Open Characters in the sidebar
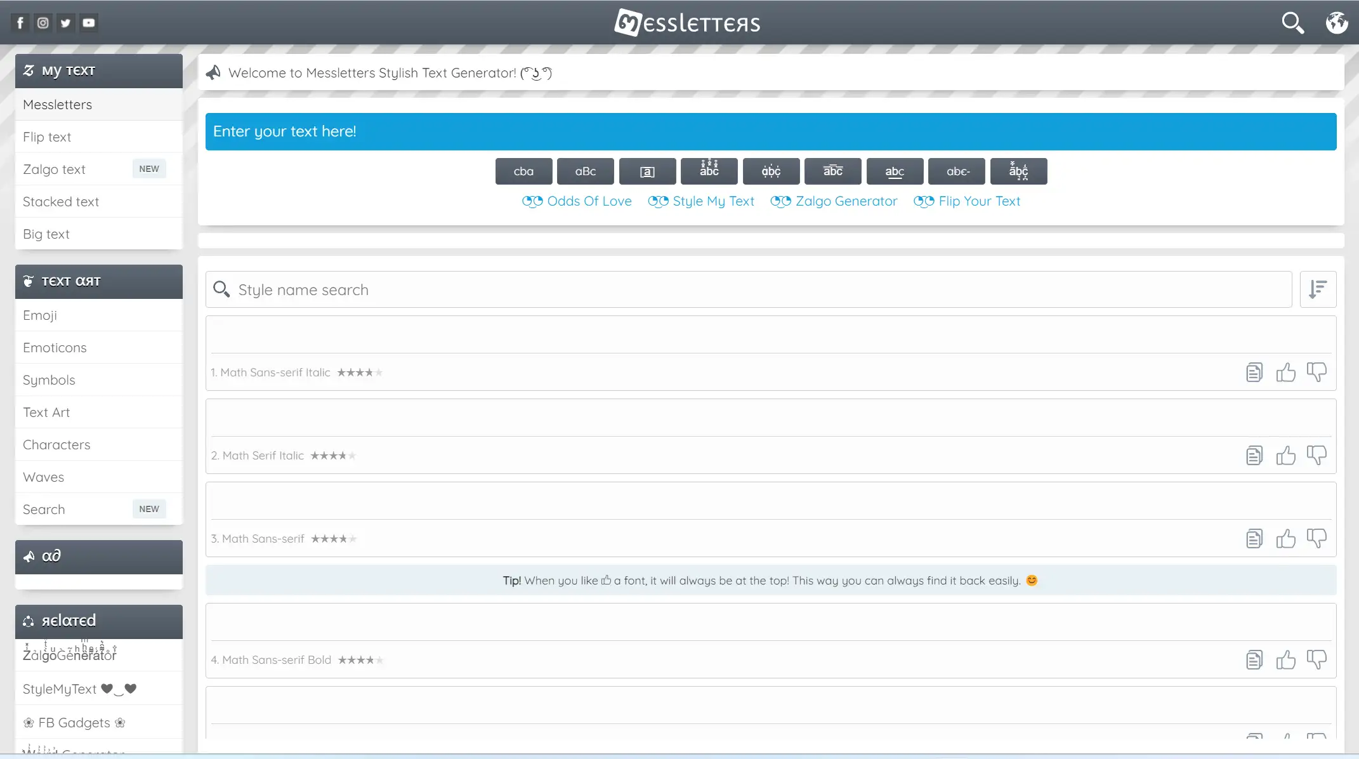 (x=99, y=445)
